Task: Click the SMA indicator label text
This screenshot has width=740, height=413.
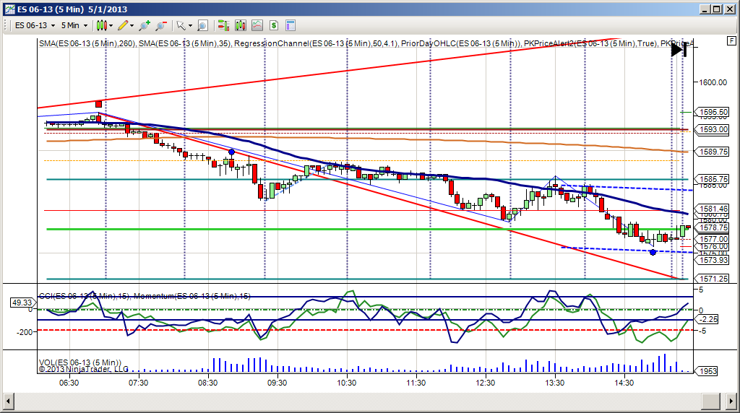Action: [366, 43]
